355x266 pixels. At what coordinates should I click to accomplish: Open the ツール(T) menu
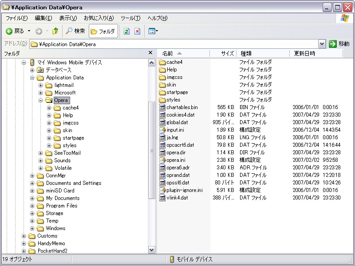130,18
